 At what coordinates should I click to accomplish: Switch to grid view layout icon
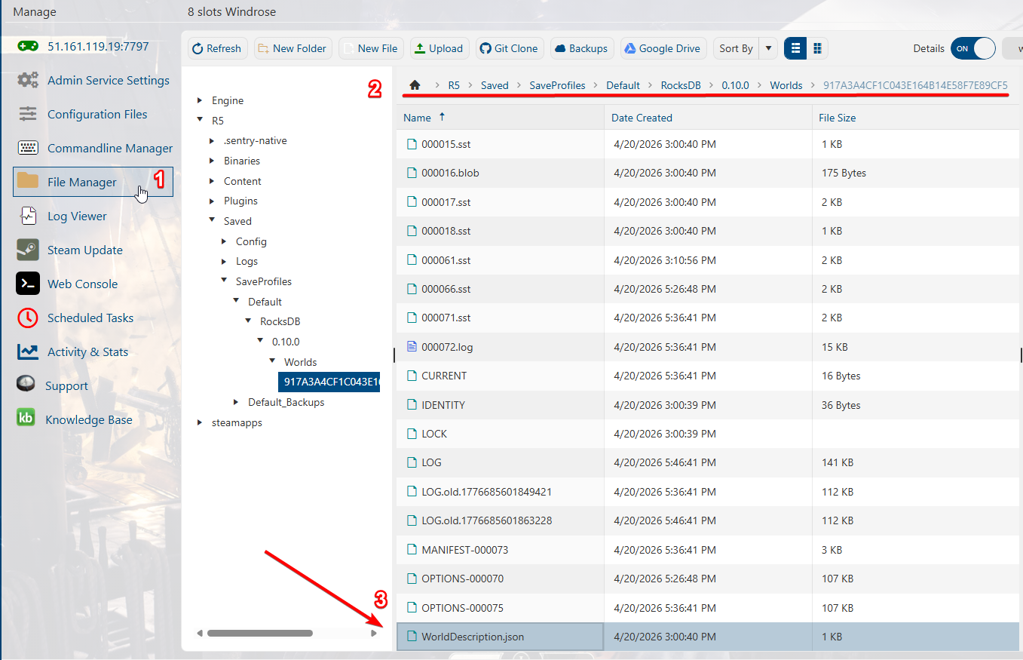click(x=817, y=48)
